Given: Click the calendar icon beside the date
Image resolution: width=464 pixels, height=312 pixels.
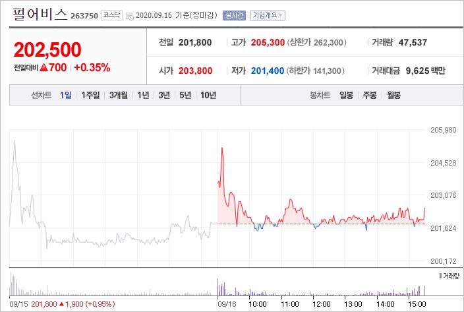Looking at the screenshot, I should tap(130, 16).
